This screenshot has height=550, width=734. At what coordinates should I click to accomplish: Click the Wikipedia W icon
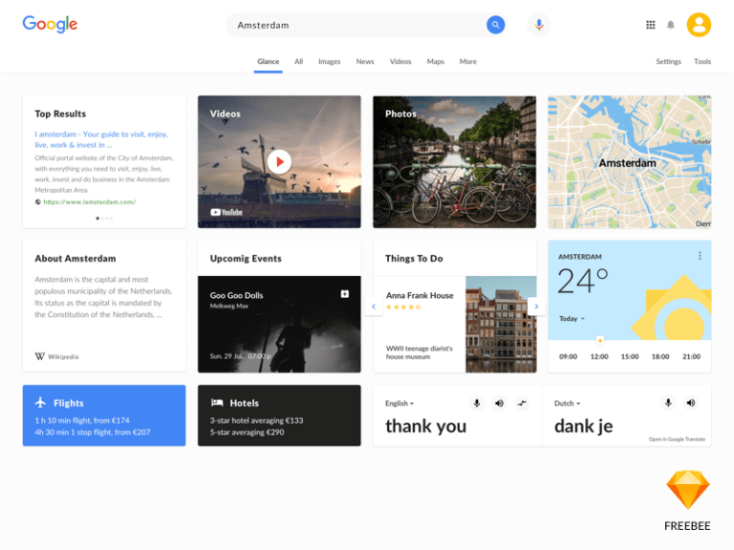pos(40,356)
